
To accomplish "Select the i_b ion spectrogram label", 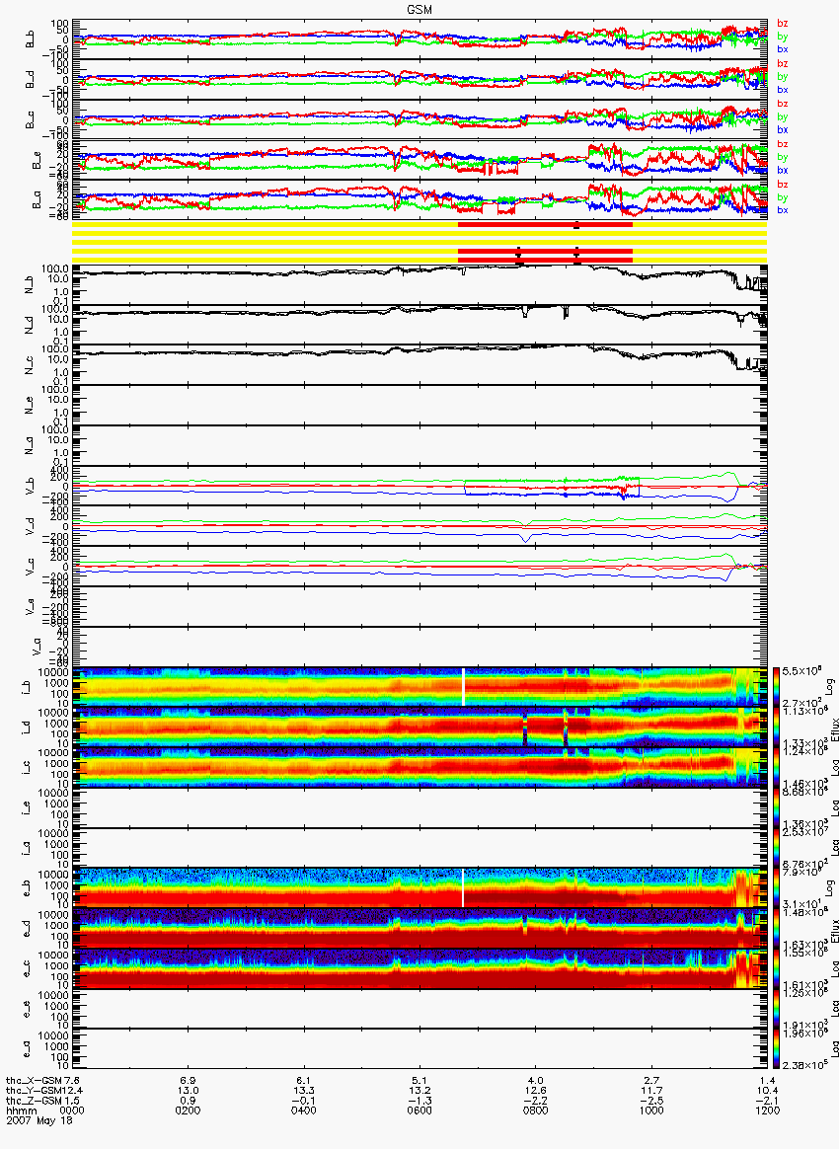I will pyautogui.click(x=26, y=687).
